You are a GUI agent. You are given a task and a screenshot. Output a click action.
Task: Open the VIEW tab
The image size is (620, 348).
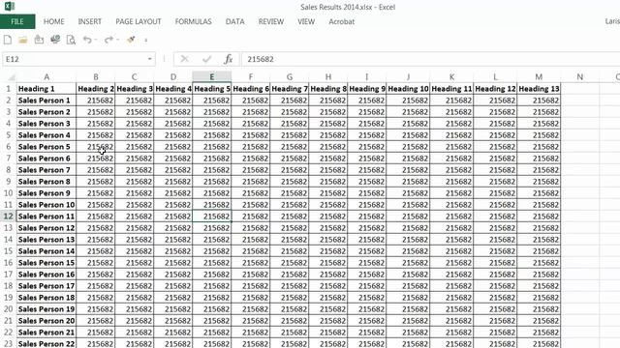306,21
